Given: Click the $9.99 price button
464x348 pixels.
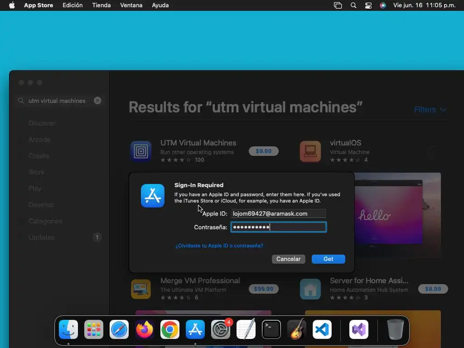Looking at the screenshot, I should [263, 151].
